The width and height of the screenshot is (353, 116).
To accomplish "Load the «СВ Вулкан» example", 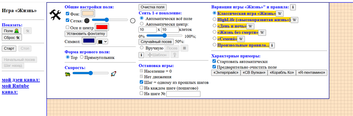I will 254,73.
